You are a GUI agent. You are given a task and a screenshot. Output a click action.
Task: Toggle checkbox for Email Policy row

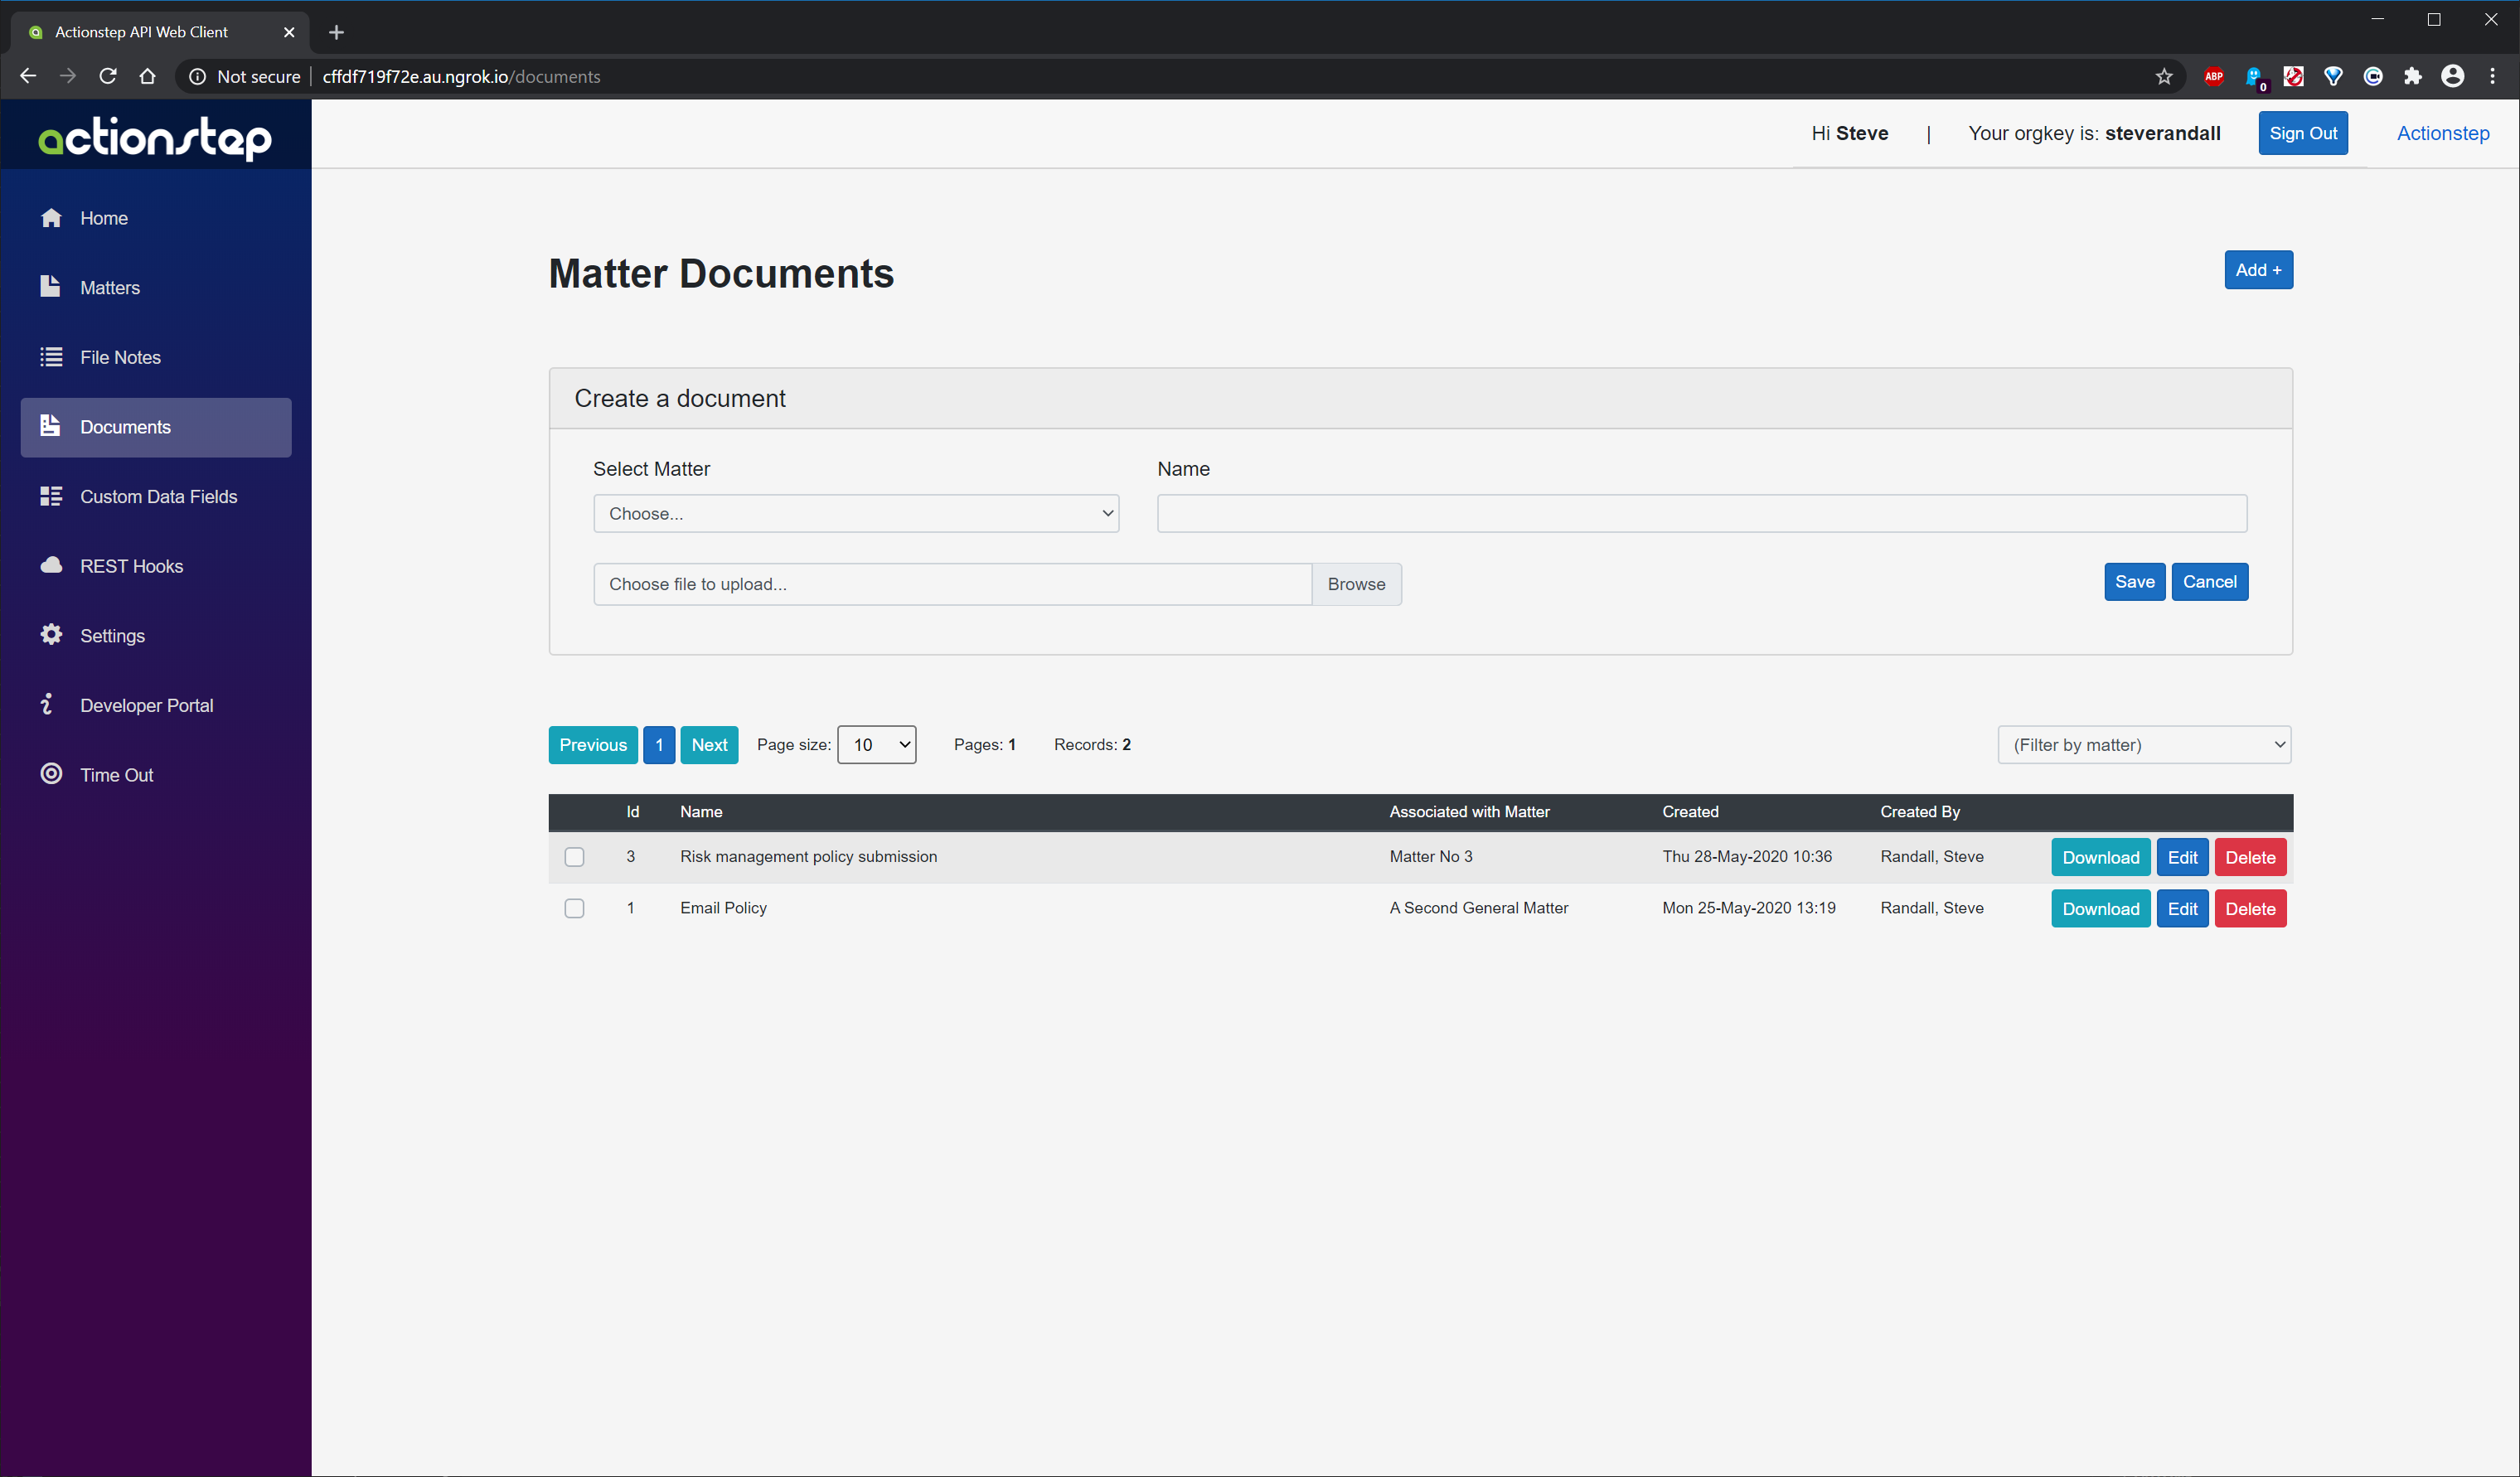[574, 908]
